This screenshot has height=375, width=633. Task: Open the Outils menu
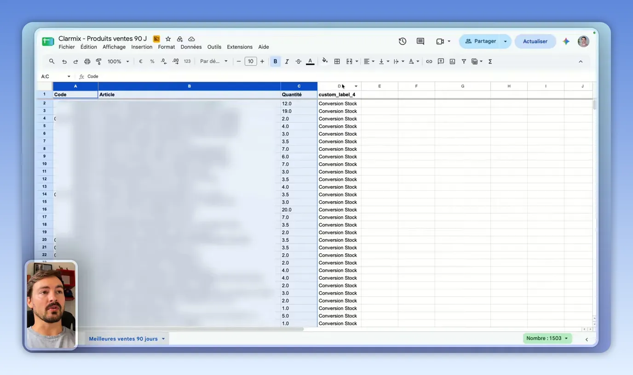(214, 47)
